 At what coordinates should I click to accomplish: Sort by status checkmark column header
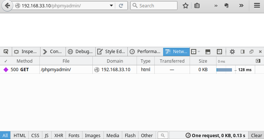[x=6, y=61]
